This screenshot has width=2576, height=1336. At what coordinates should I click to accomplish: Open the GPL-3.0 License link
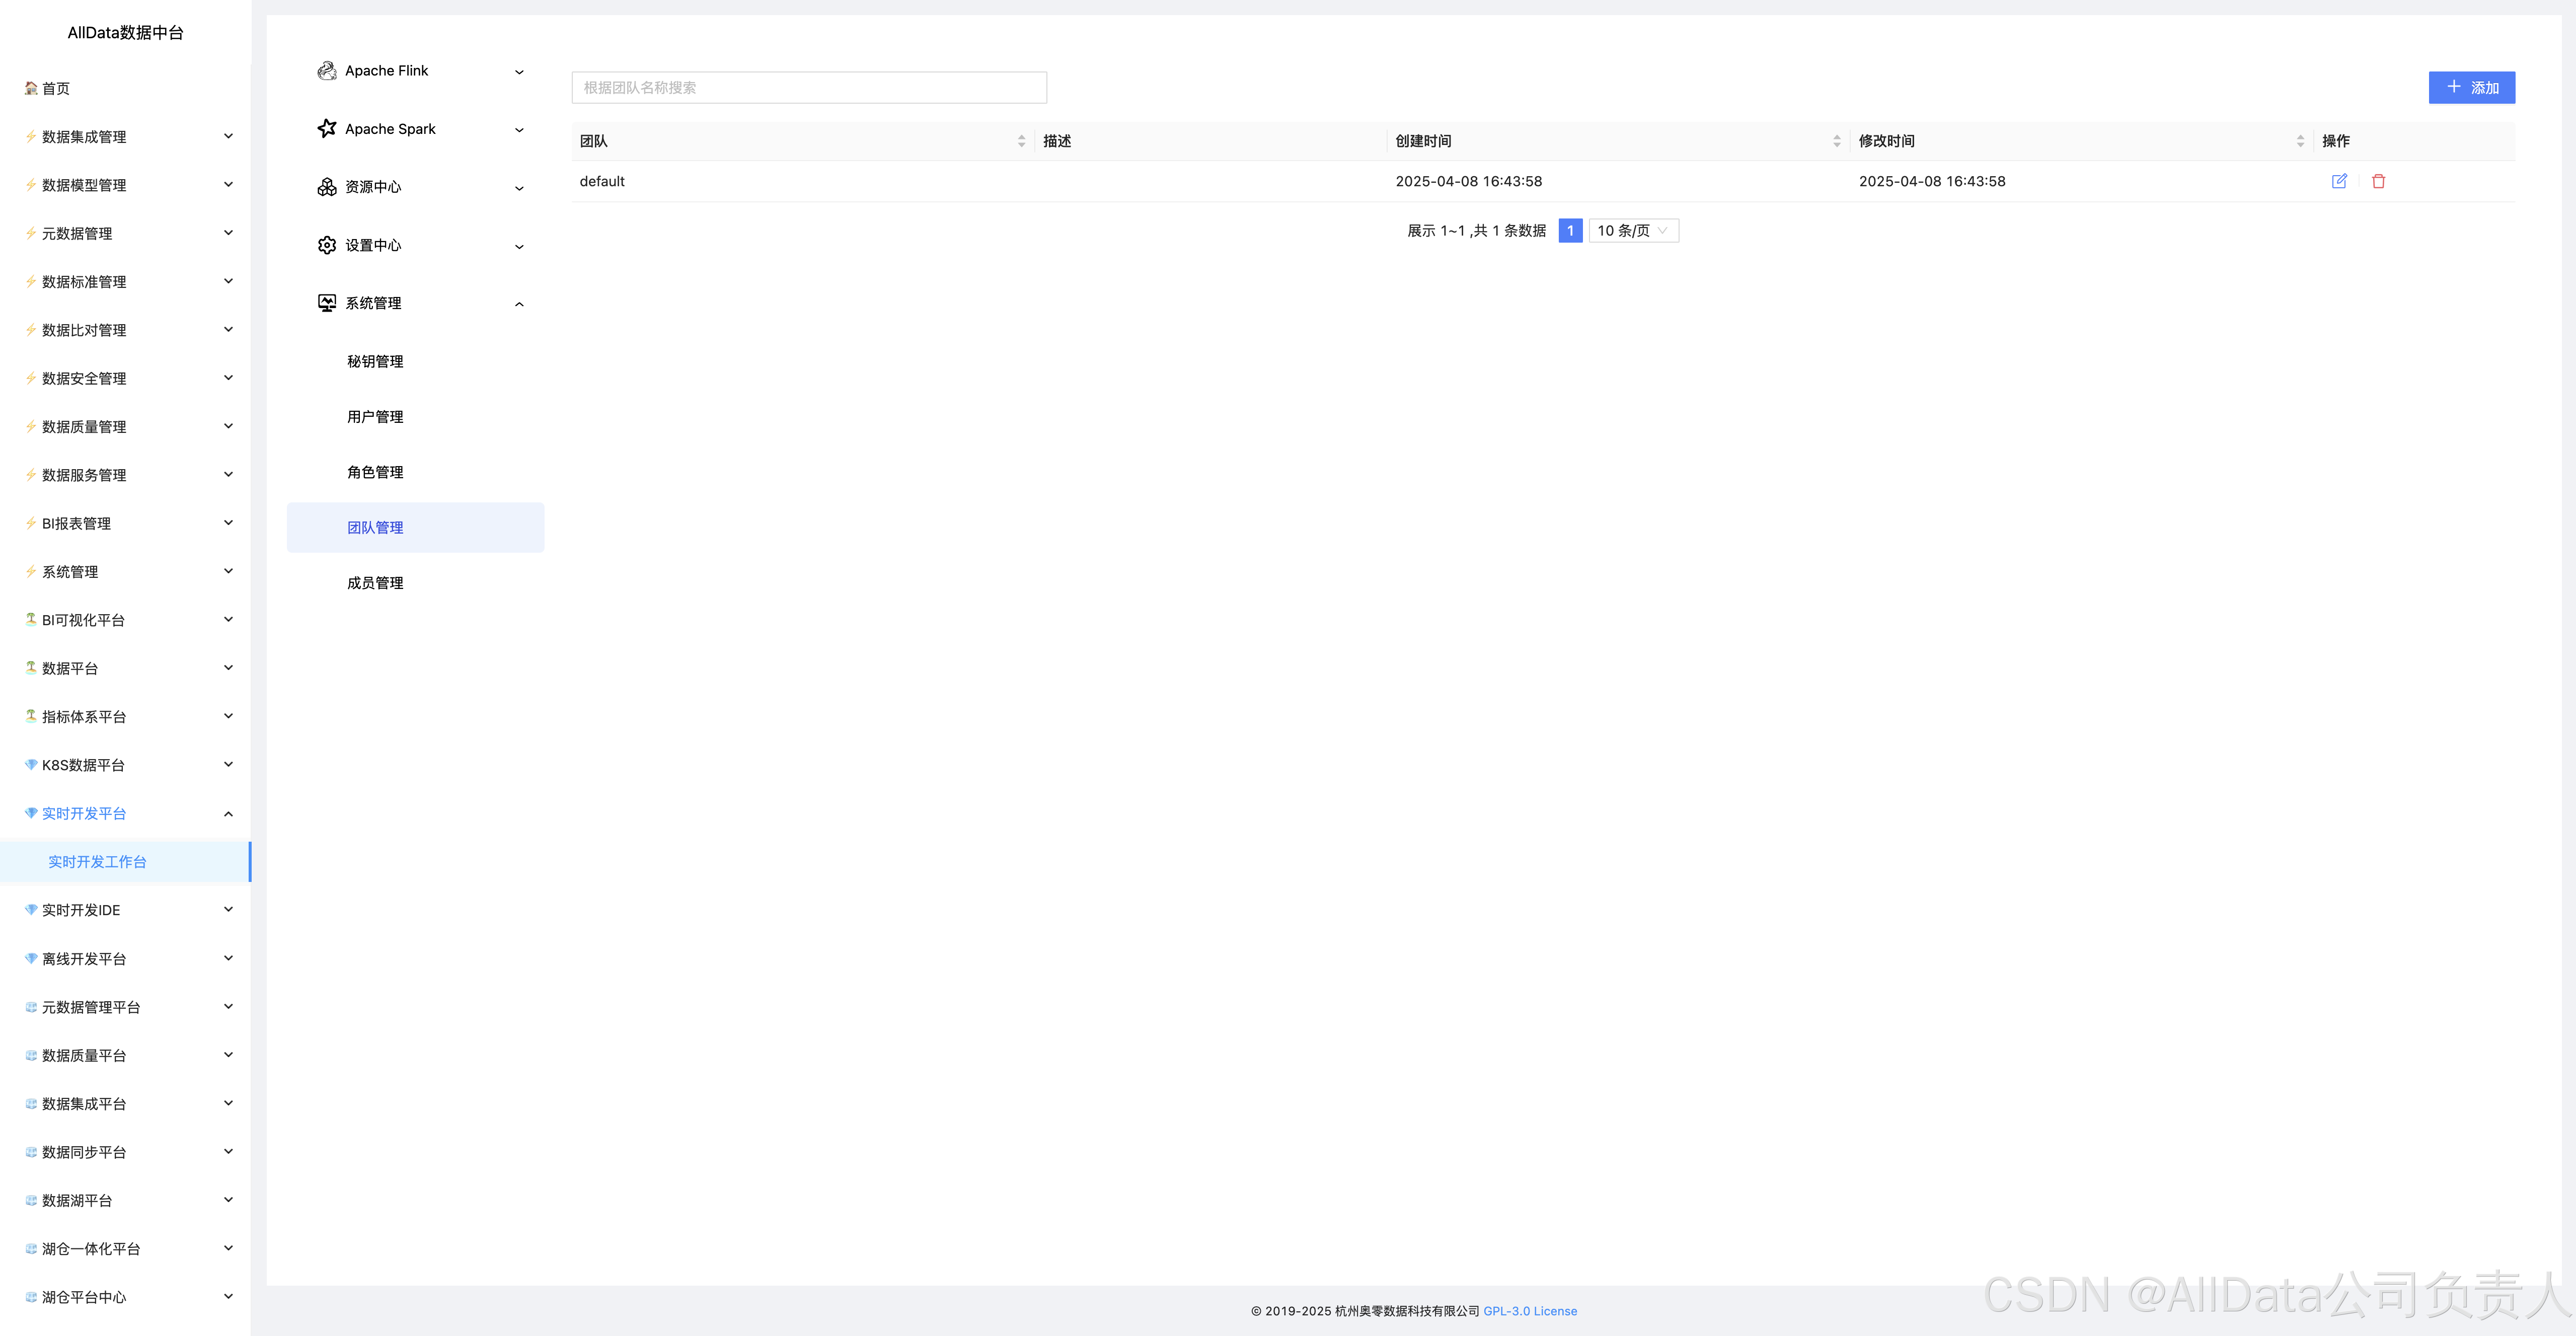click(1530, 1311)
